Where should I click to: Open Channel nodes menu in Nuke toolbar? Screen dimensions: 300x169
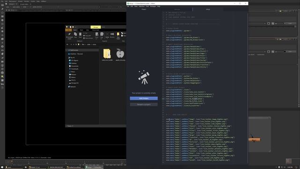[2, 16]
